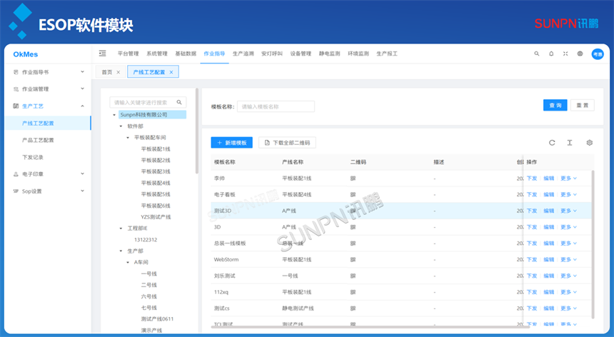Click 编辑 link in the WebStorm row

[549, 259]
